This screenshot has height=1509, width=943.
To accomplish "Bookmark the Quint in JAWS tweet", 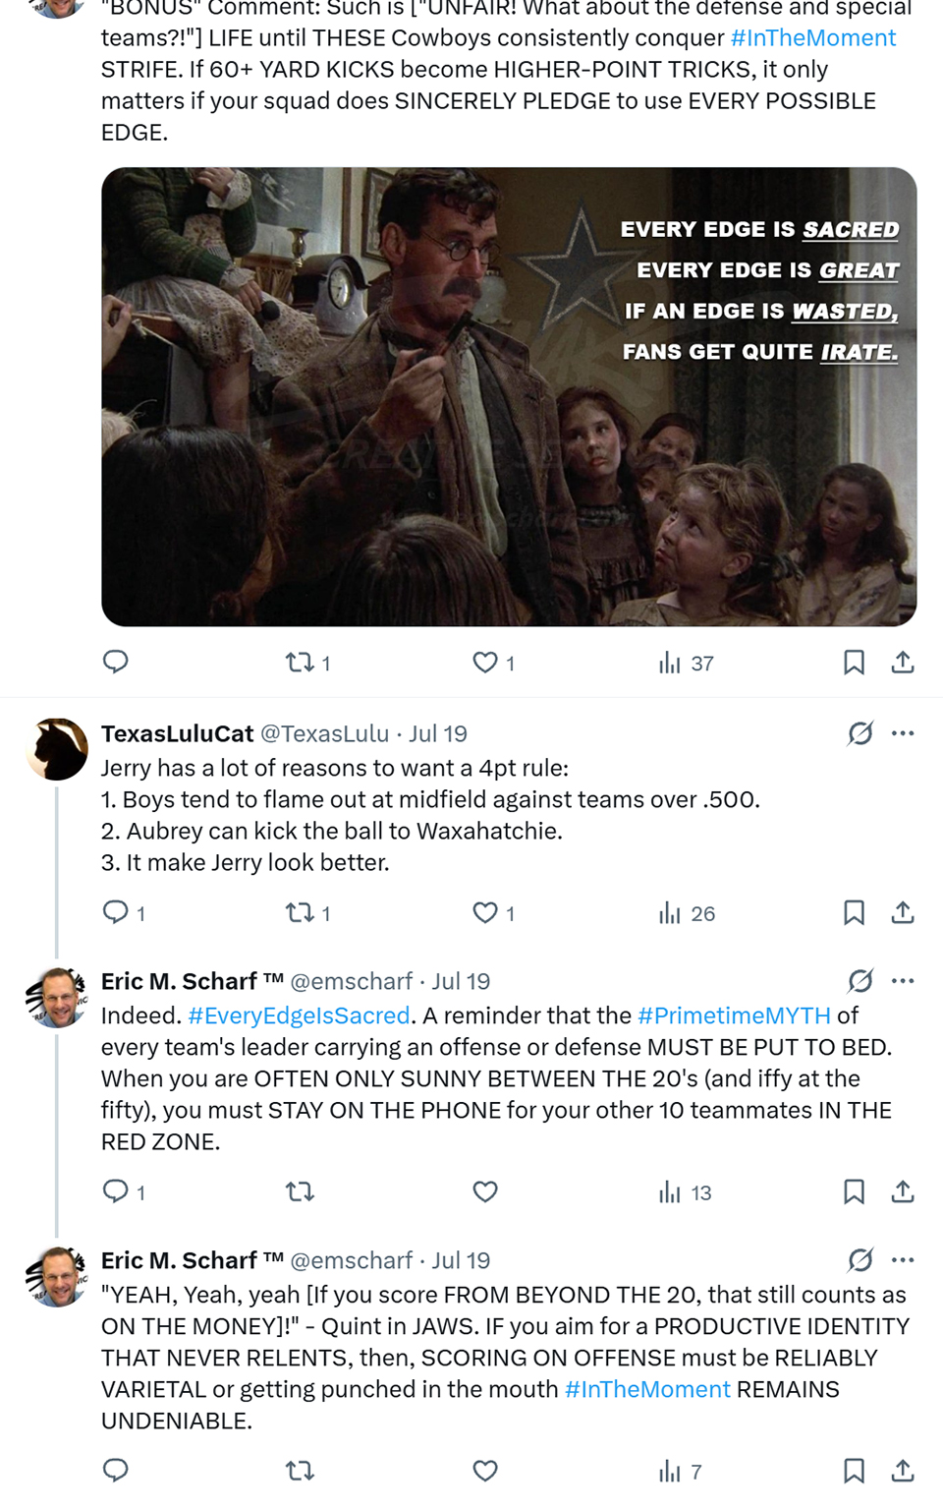I will [x=854, y=1472].
